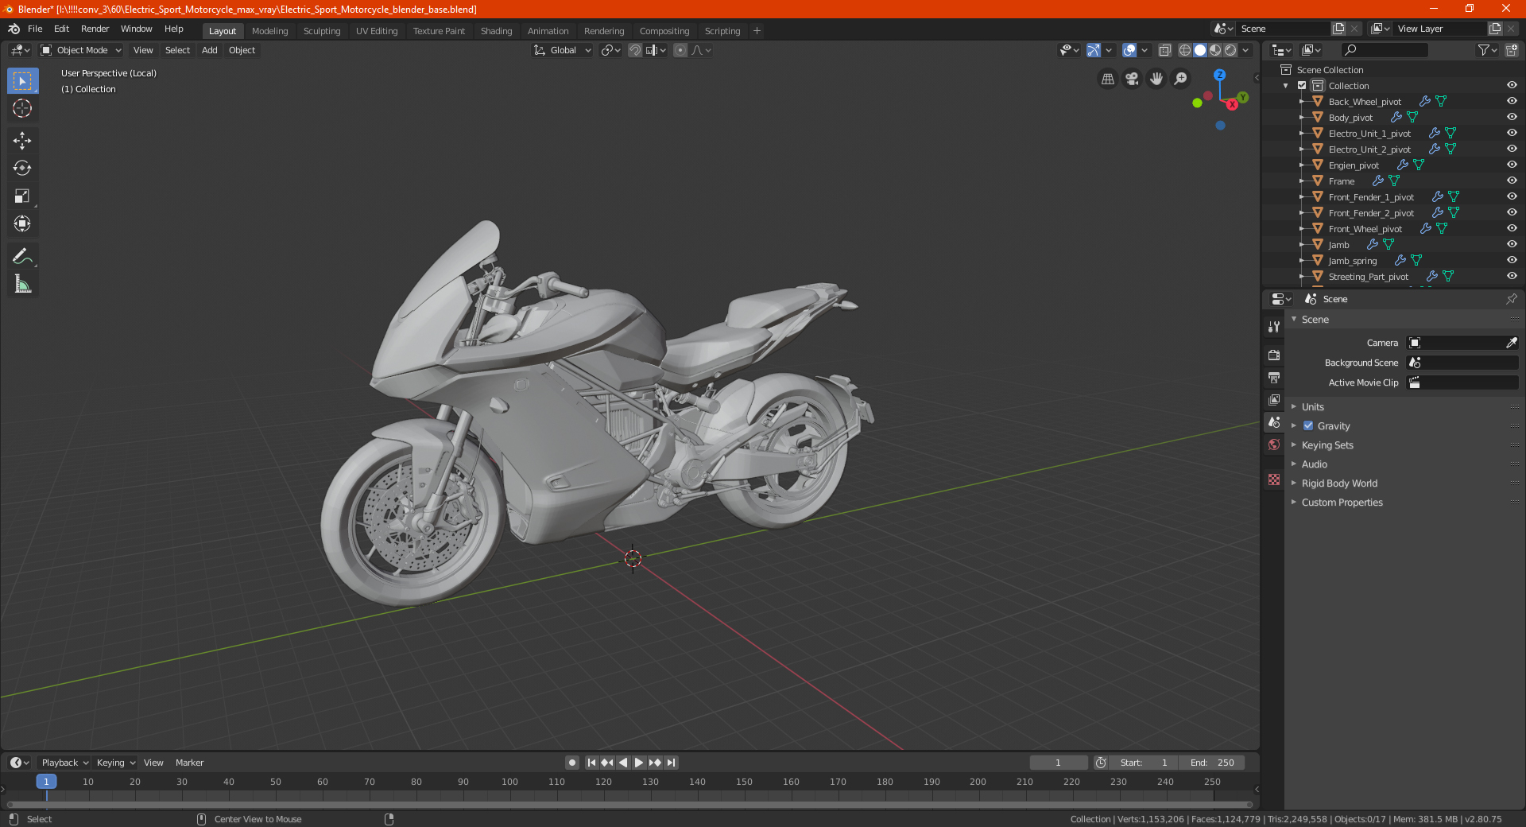Hide Back_Wheel_pivot in viewport
1526x827 pixels.
(x=1511, y=102)
